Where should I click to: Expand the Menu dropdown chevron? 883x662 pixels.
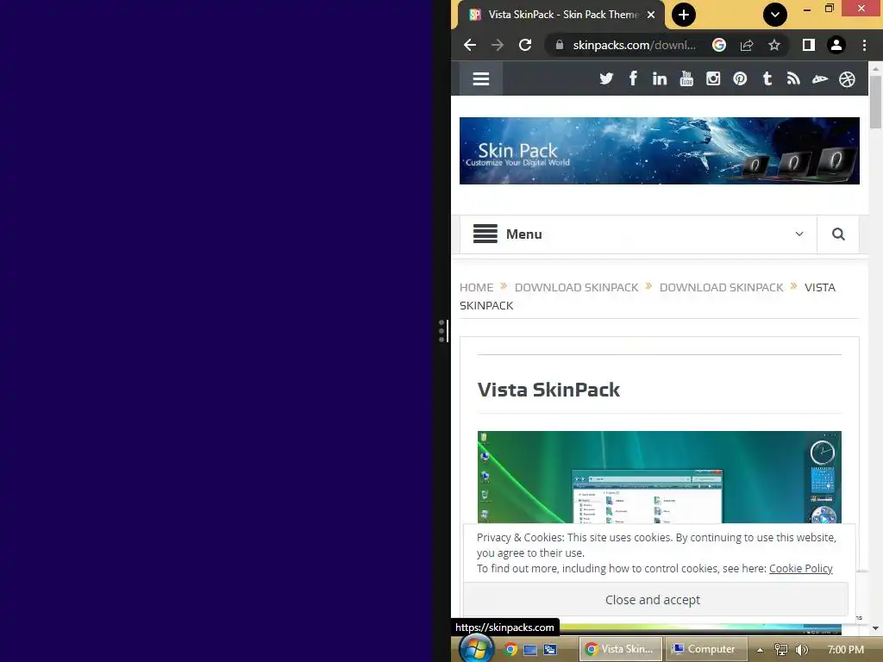click(799, 234)
